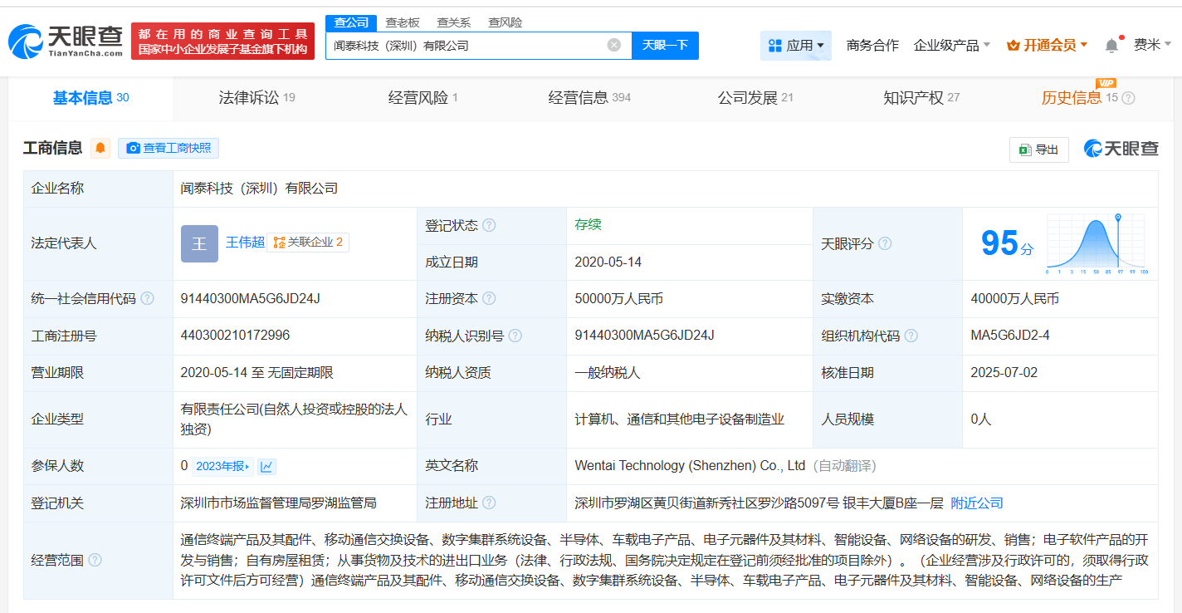Image resolution: width=1182 pixels, height=613 pixels.
Task: Click 关联企业 2 badge
Action: coord(309,243)
